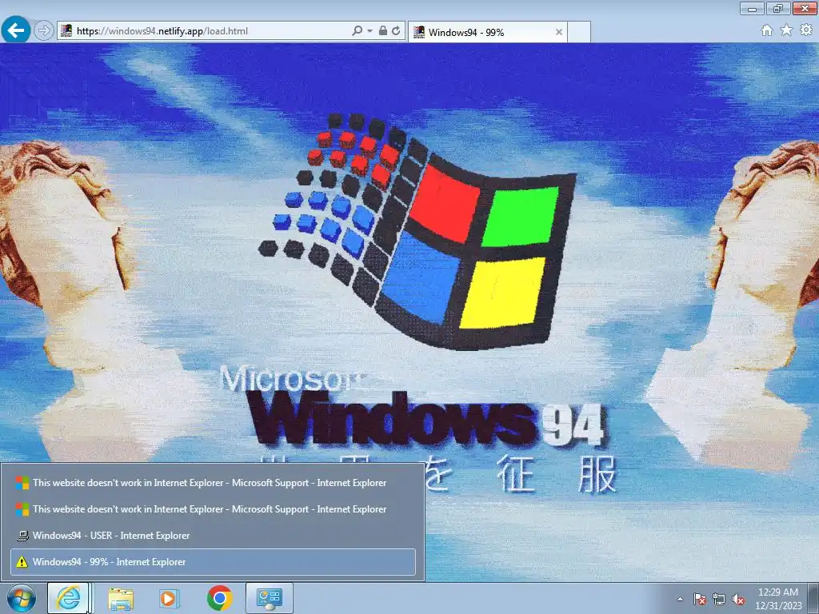Click the search magnifier in address bar
Image resolution: width=819 pixels, height=614 pixels.
358,31
